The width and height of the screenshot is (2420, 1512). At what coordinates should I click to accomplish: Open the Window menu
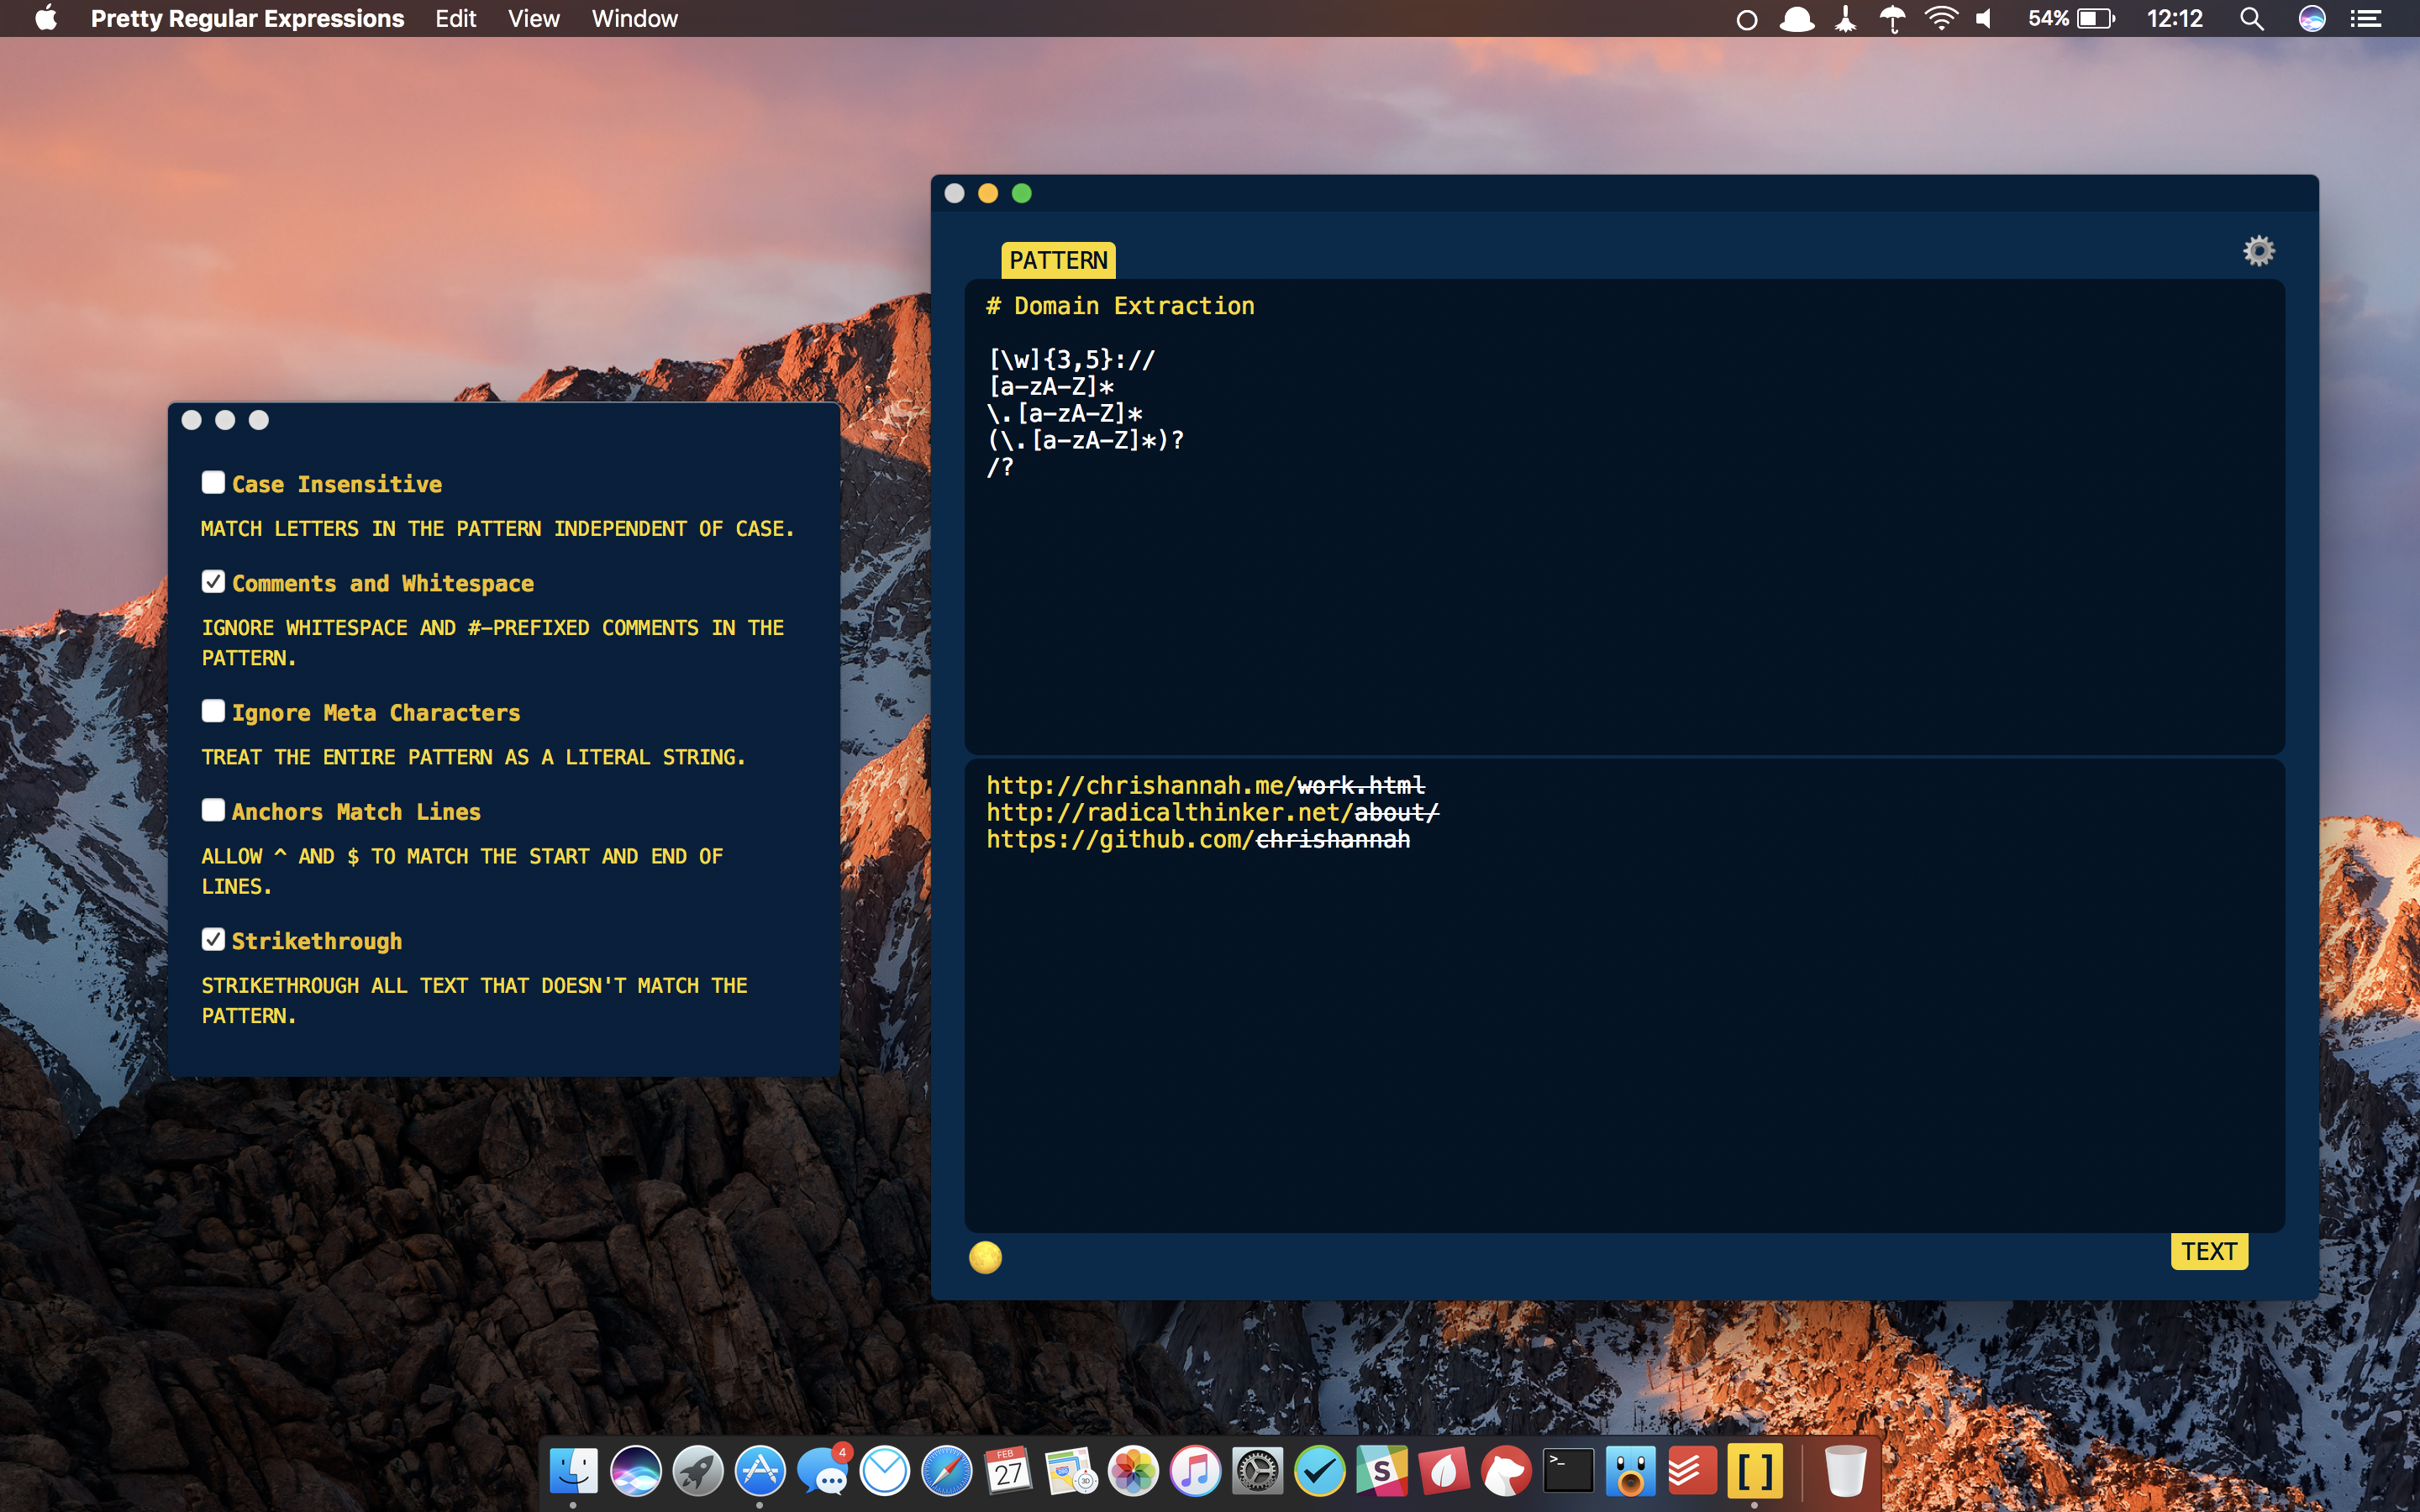[x=634, y=18]
